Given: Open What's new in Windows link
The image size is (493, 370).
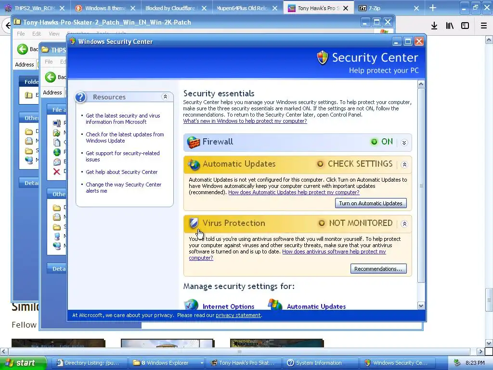Looking at the screenshot, I should point(245,121).
